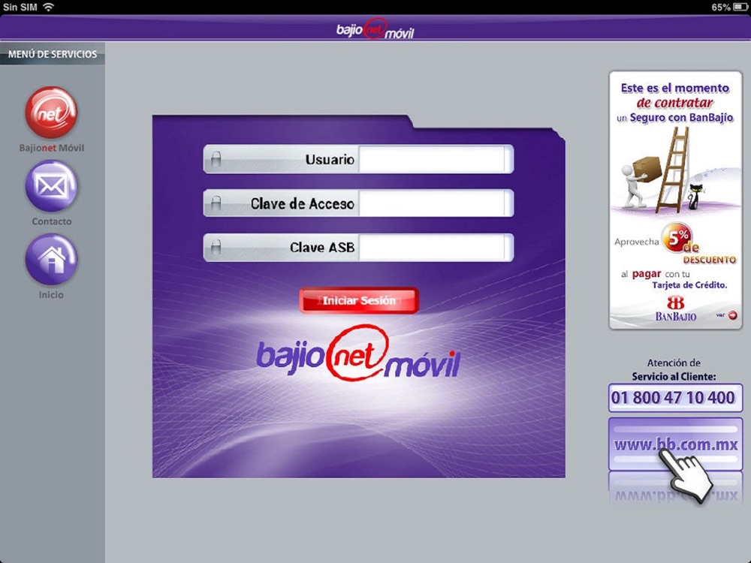The height and width of the screenshot is (563, 751).
Task: Click the bajionet móvil logo in header
Action: (x=375, y=29)
